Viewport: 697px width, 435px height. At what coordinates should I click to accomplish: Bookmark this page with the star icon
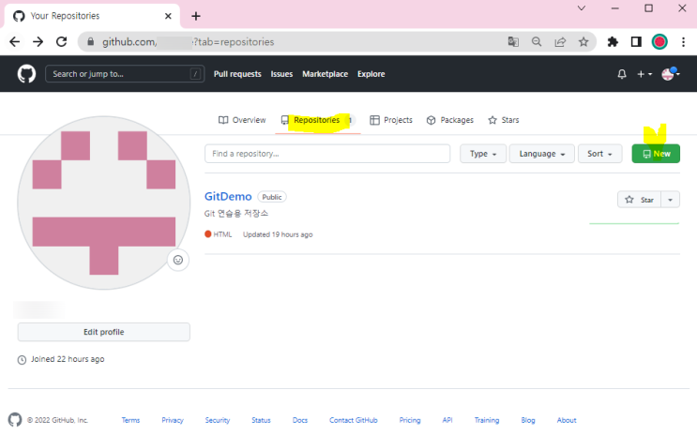(583, 42)
